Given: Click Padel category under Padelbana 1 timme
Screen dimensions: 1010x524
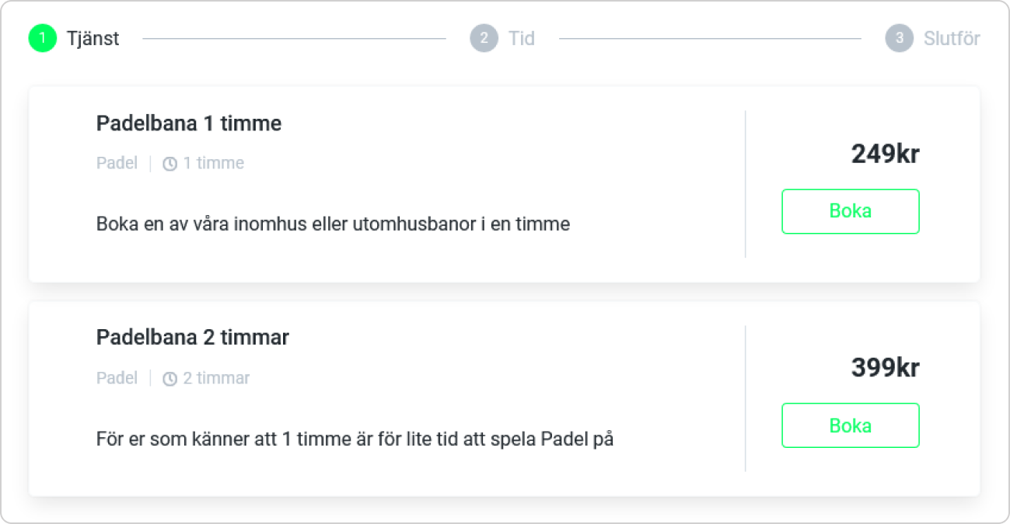Looking at the screenshot, I should coord(117,163).
